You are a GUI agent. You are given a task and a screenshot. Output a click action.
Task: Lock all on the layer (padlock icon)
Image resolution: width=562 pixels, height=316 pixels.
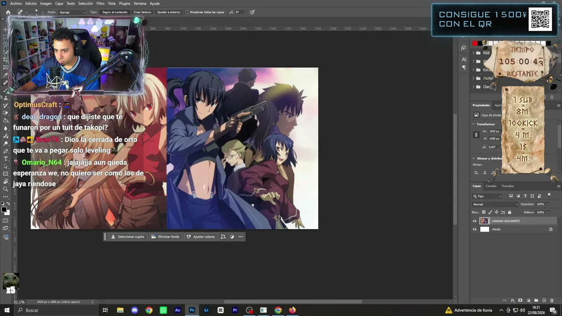coord(509,212)
